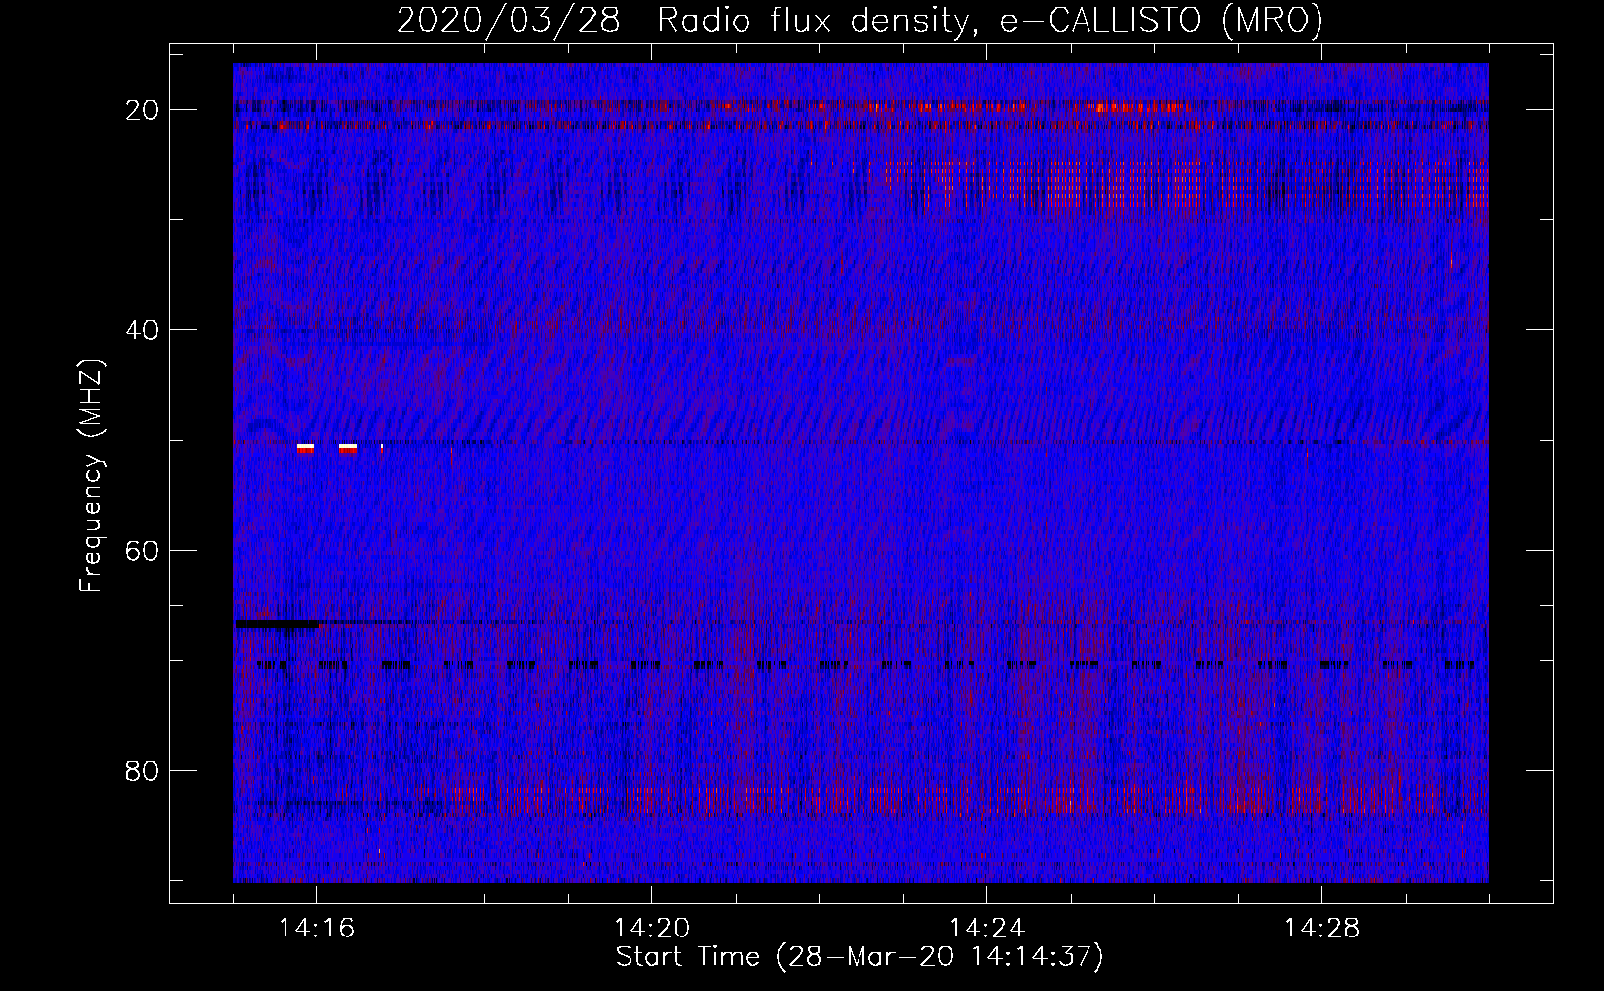Click the 14:16 time tick label
This screenshot has width=1604, height=991.
316,929
